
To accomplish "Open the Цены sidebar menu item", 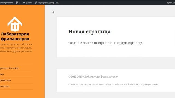I will [2, 74].
